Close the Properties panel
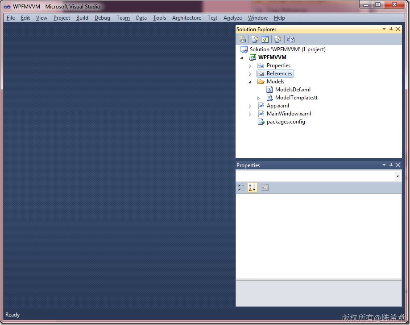This screenshot has width=410, height=325. point(398,165)
